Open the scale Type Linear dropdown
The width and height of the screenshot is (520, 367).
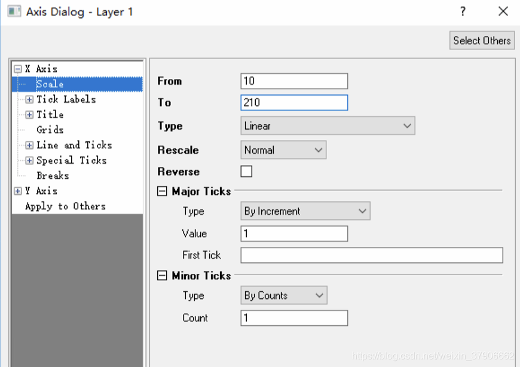click(x=328, y=126)
